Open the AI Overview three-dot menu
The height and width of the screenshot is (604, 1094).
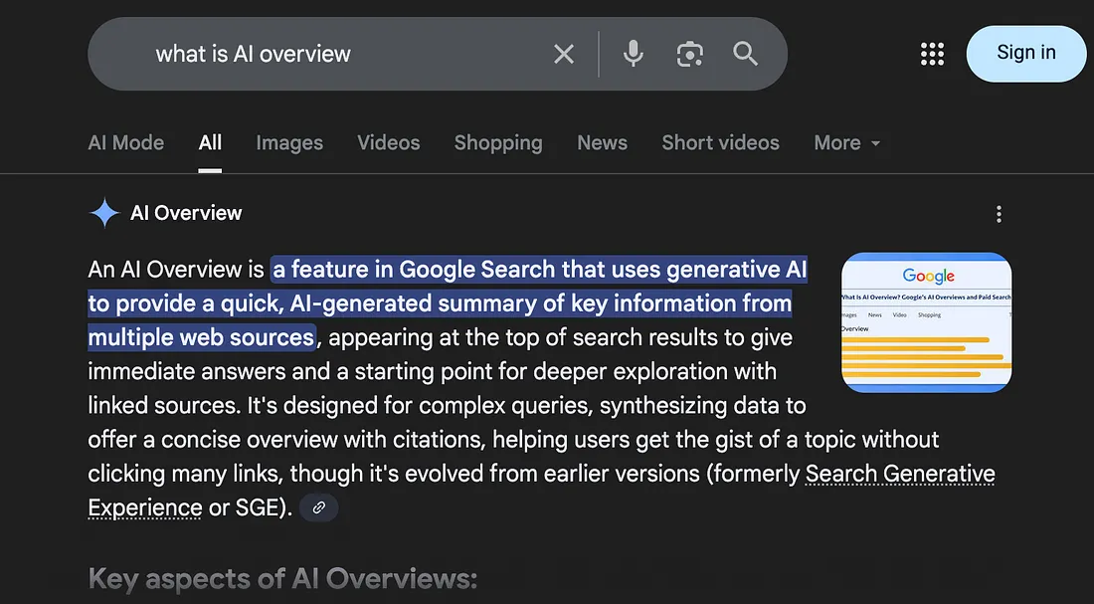click(x=999, y=213)
